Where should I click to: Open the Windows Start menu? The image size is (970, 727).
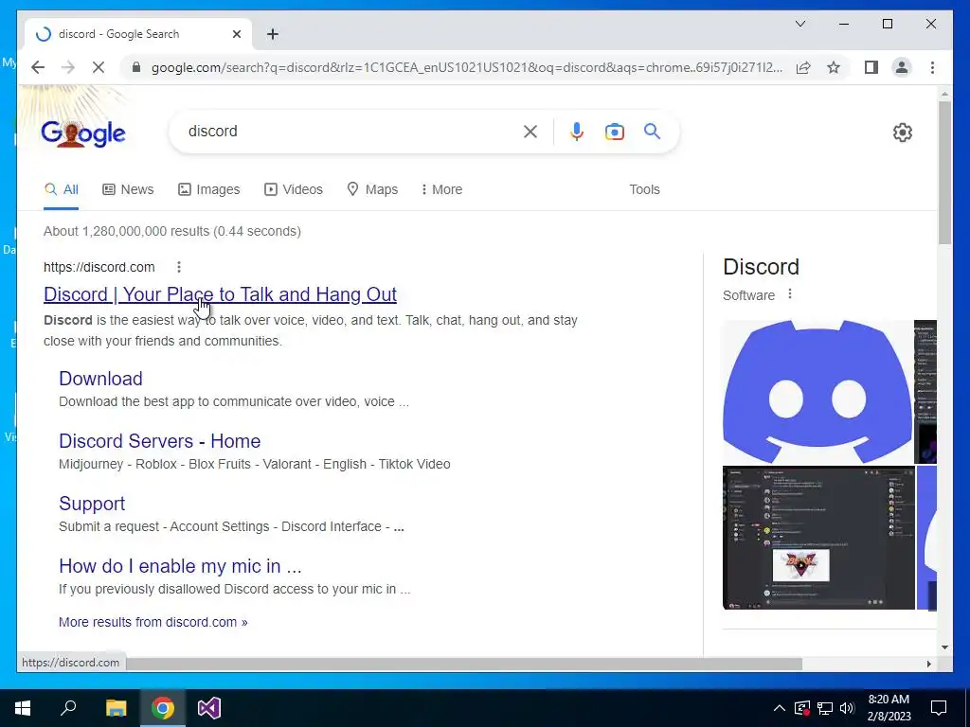point(23,708)
